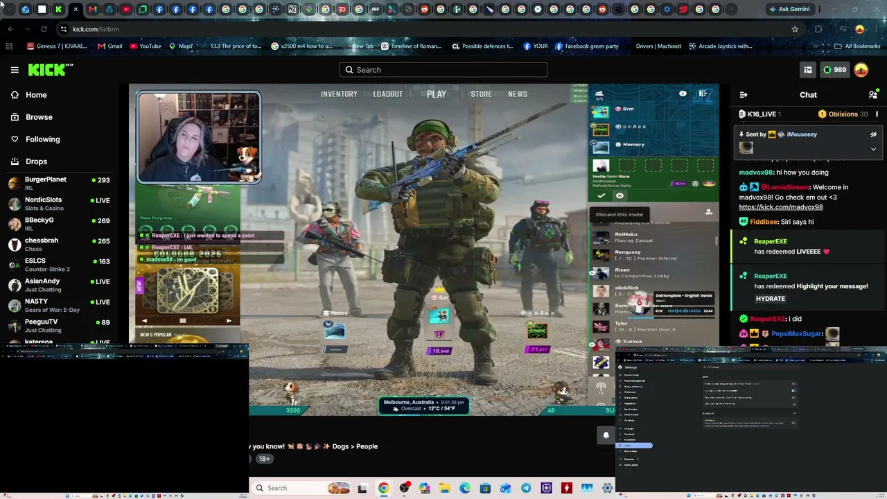Click iMouseeey username in pinned message
Viewport: 887px width, 499px height.
click(x=802, y=134)
